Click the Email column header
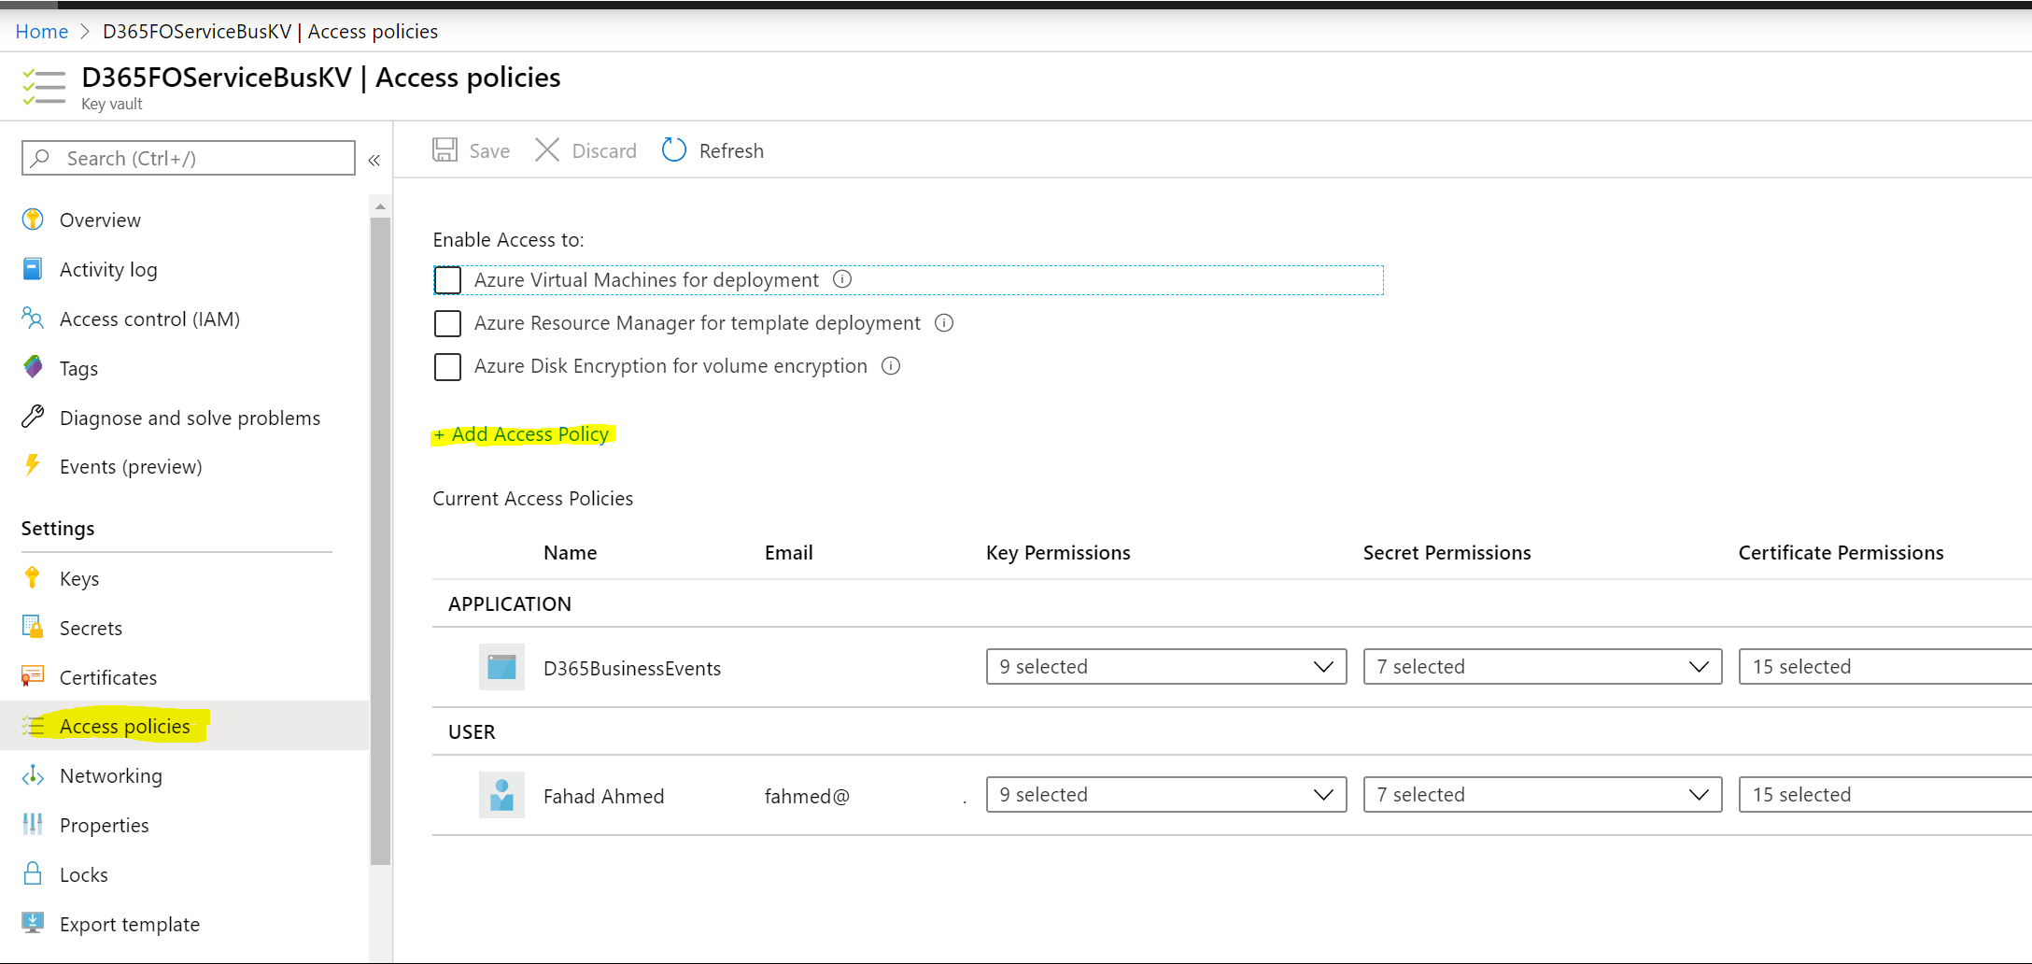Image resolution: width=2032 pixels, height=964 pixels. point(788,553)
